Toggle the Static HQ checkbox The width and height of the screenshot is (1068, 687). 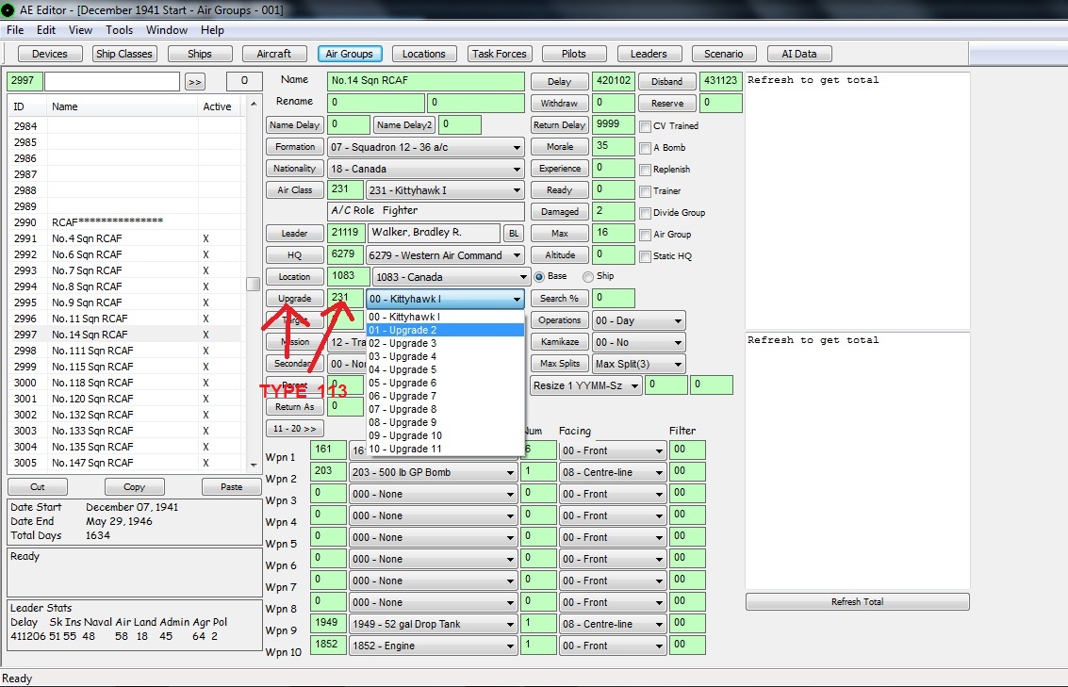coord(645,256)
